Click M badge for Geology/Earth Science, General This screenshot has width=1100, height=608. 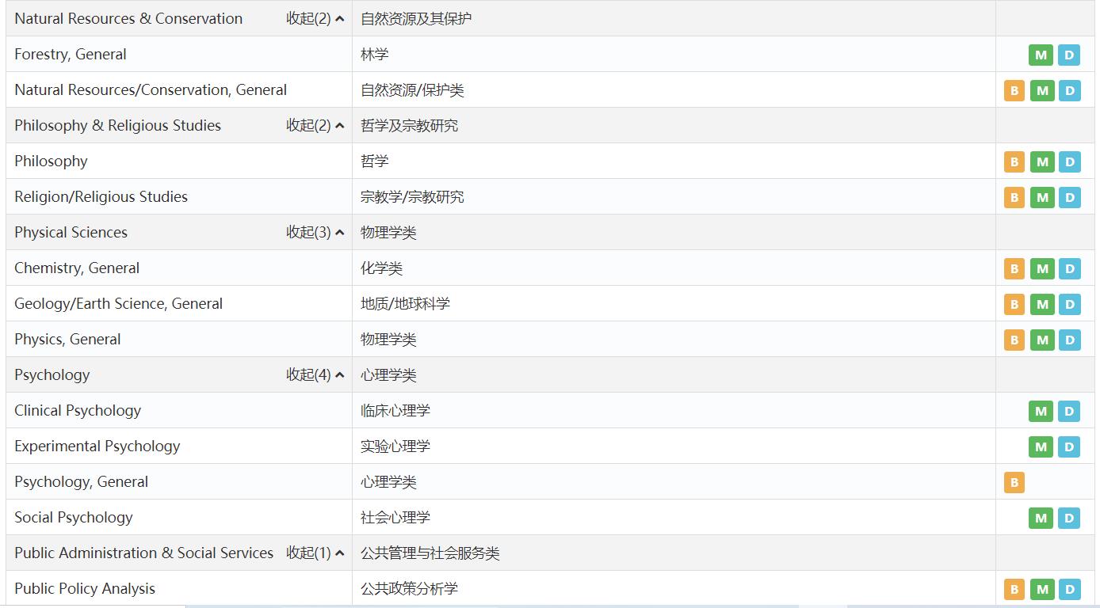1042,304
